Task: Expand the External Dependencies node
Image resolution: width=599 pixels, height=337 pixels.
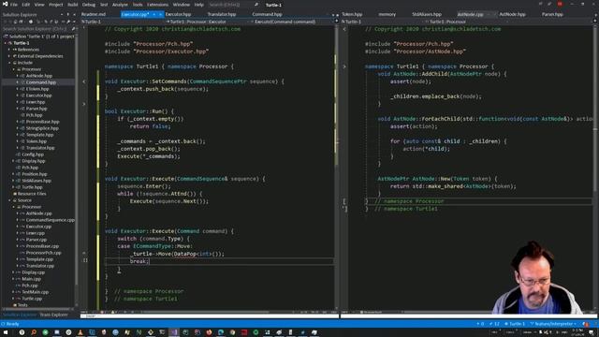Action: pyautogui.click(x=9, y=56)
